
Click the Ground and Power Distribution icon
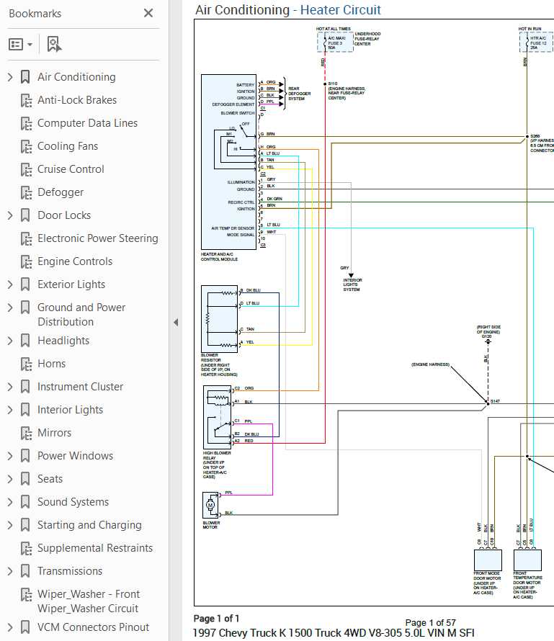coord(25,308)
